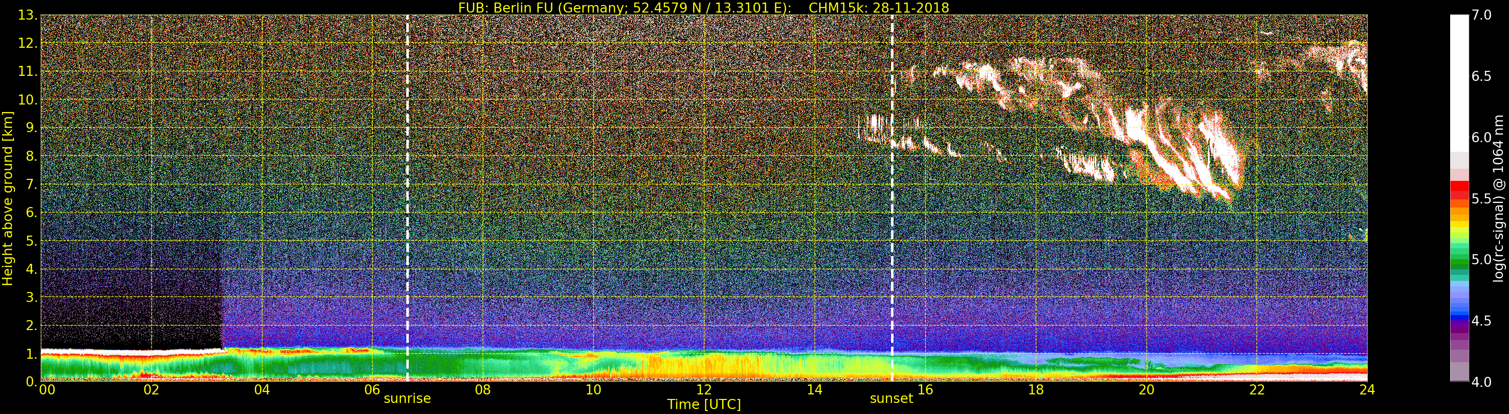Click the white dashed sunrise line
The height and width of the screenshot is (414, 1509).
pyautogui.click(x=407, y=198)
